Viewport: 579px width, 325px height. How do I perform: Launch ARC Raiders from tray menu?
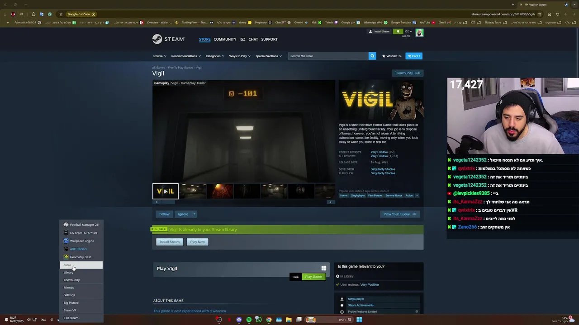(81, 249)
